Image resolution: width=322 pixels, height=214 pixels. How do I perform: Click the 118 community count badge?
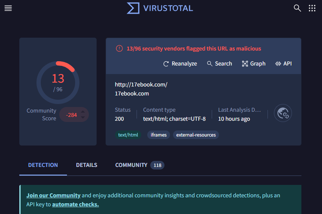tap(157, 165)
